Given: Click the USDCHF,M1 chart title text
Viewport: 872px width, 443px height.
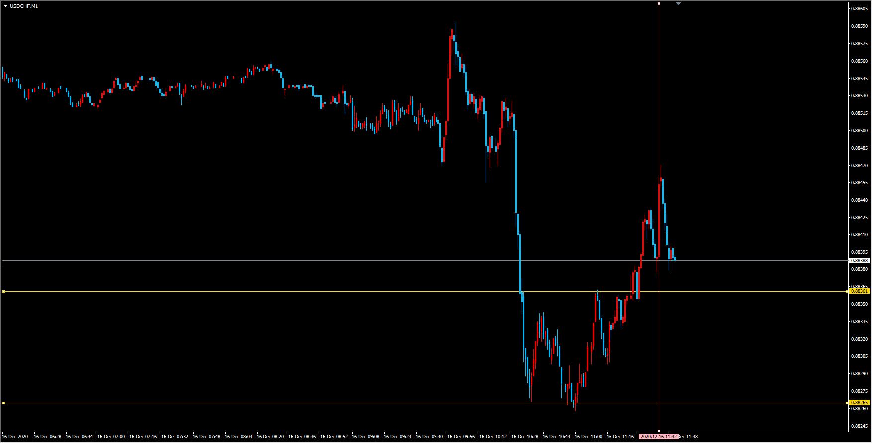Looking at the screenshot, I should pyautogui.click(x=24, y=6).
